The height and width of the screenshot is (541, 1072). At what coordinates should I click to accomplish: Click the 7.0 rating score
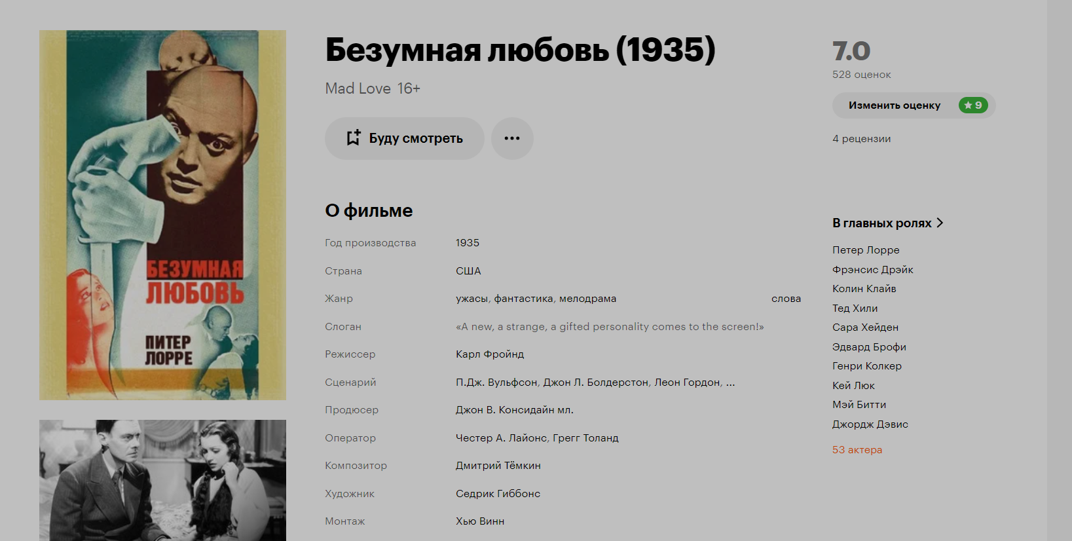pyautogui.click(x=851, y=51)
